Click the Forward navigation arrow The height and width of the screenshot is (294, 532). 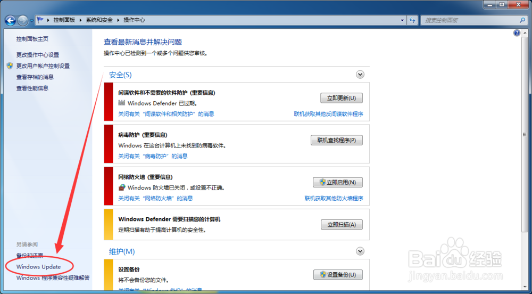[x=23, y=20]
